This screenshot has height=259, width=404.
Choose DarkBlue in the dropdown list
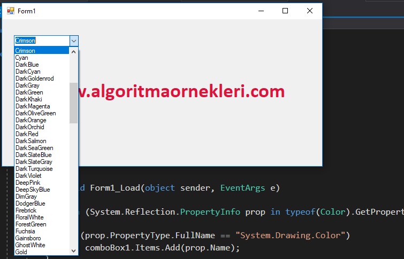pos(27,65)
